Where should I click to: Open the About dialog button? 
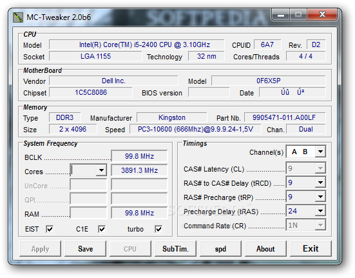tap(265, 249)
